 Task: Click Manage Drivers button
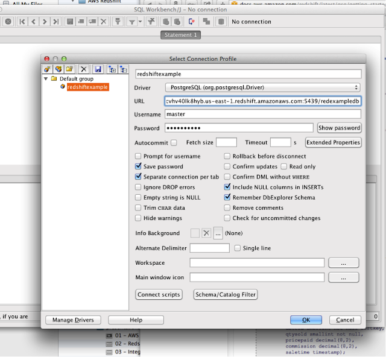pyautogui.click(x=73, y=320)
